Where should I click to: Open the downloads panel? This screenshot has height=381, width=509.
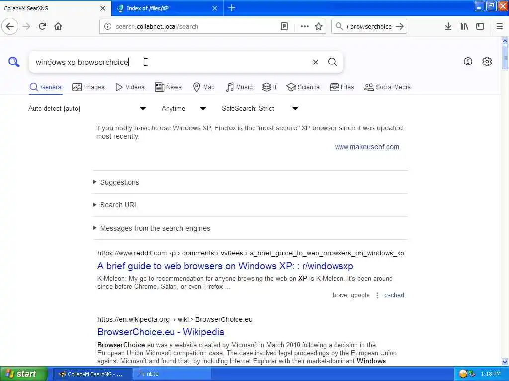click(448, 26)
